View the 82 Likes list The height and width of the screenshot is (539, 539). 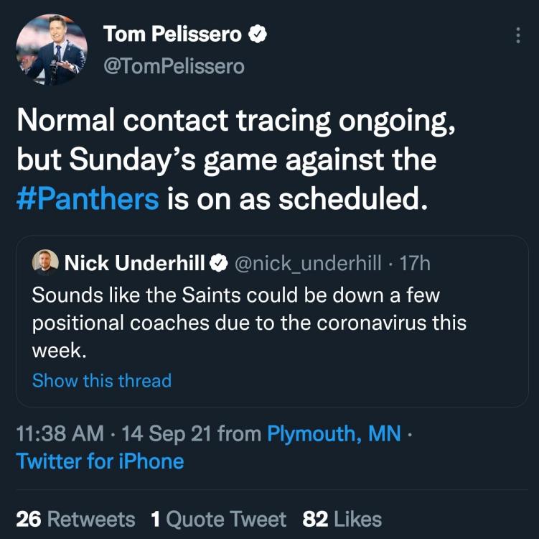click(x=342, y=519)
